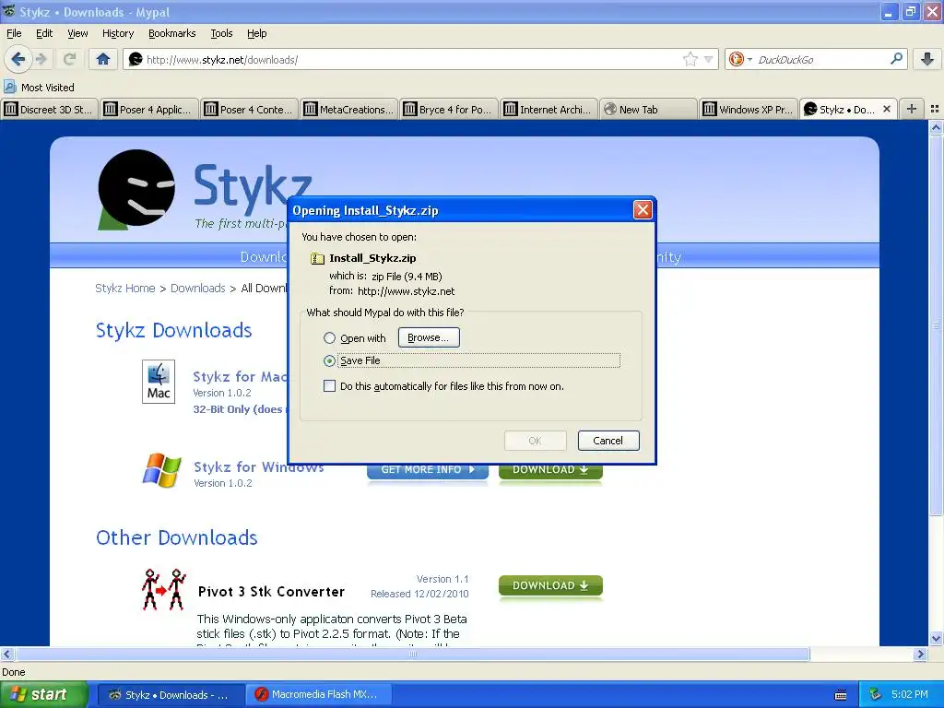This screenshot has width=944, height=708.
Task: Switch to the MetaCreations tab
Action: pos(348,110)
